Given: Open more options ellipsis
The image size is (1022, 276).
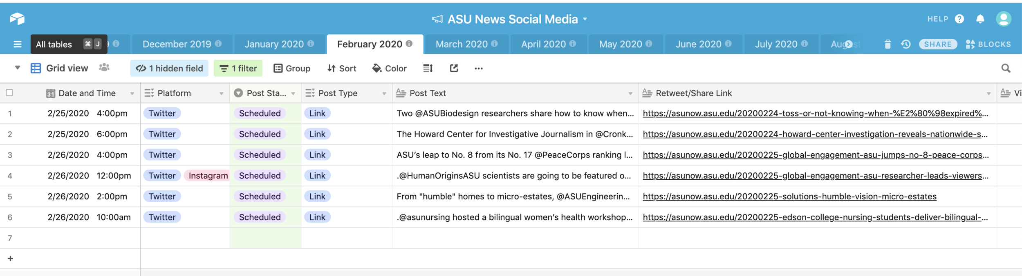Looking at the screenshot, I should (x=479, y=68).
